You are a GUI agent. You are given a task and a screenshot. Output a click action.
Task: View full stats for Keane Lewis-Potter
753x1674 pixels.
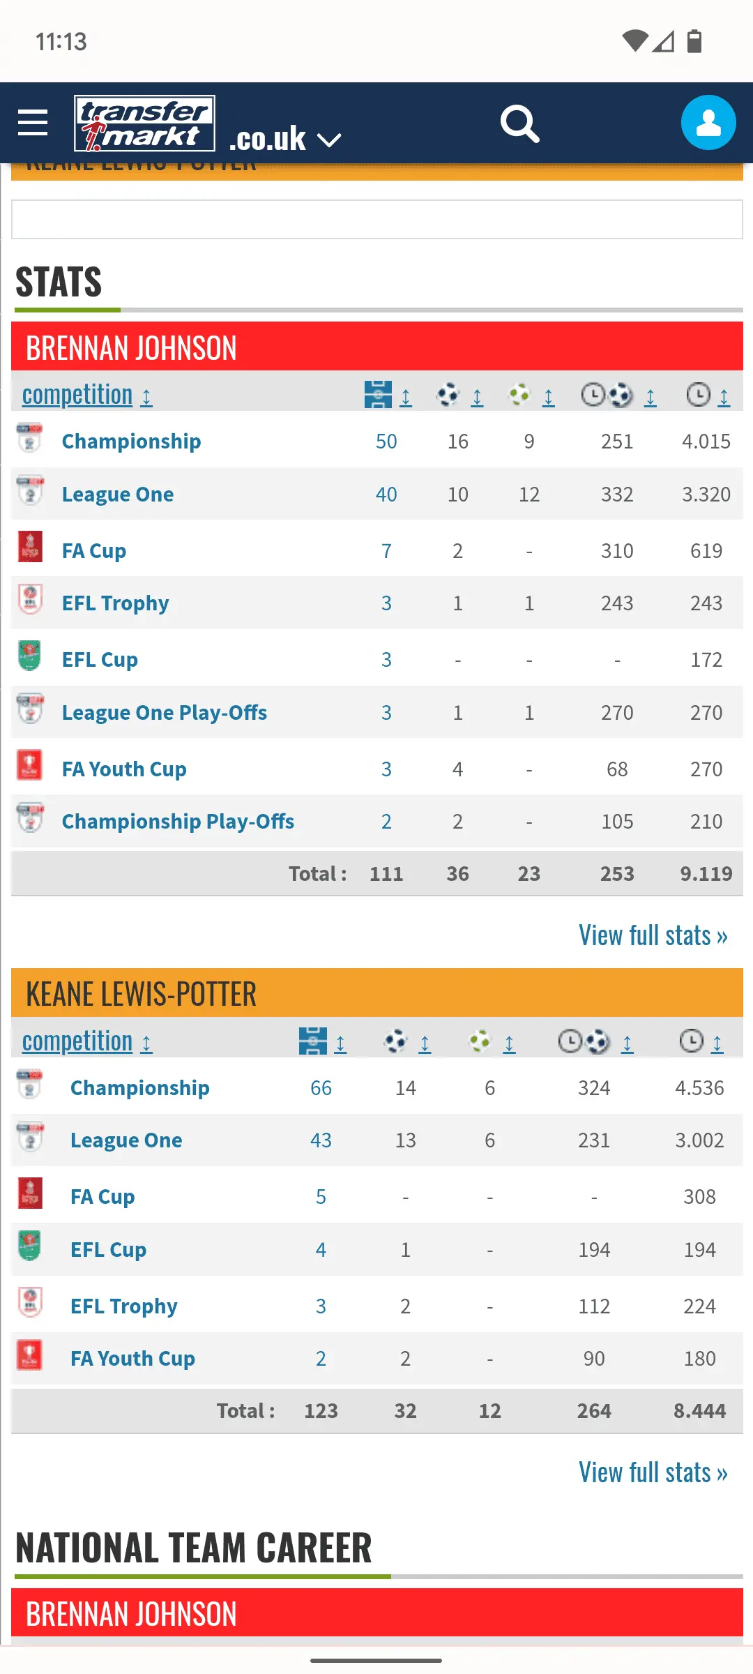tap(653, 1472)
